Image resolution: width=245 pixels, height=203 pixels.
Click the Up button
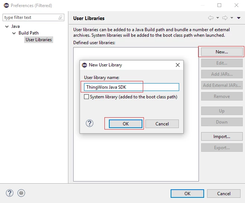coord(222,111)
